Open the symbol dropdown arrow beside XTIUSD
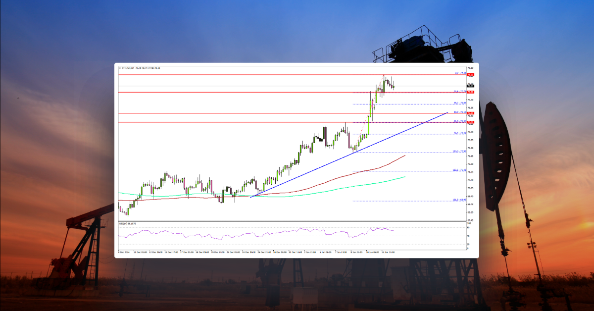The image size is (594, 311). [x=120, y=68]
